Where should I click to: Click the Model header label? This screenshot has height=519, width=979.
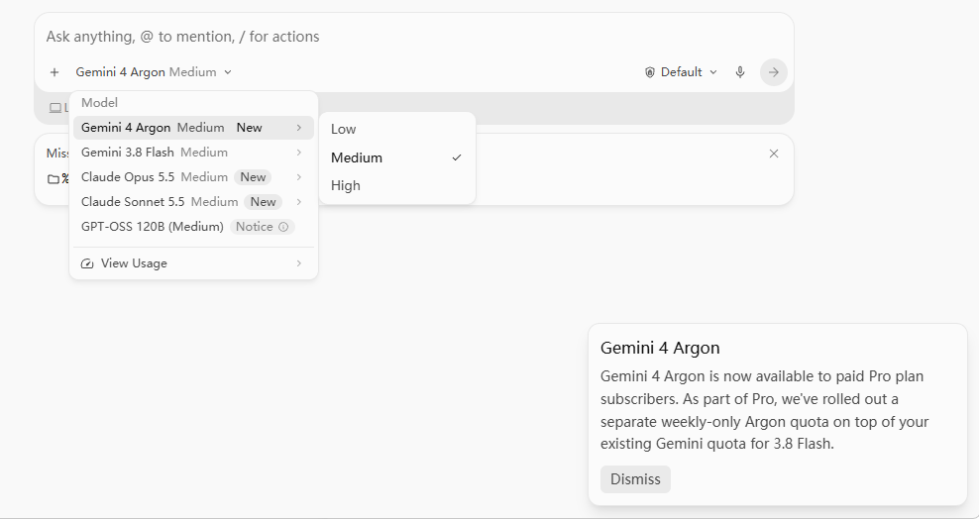(x=99, y=103)
